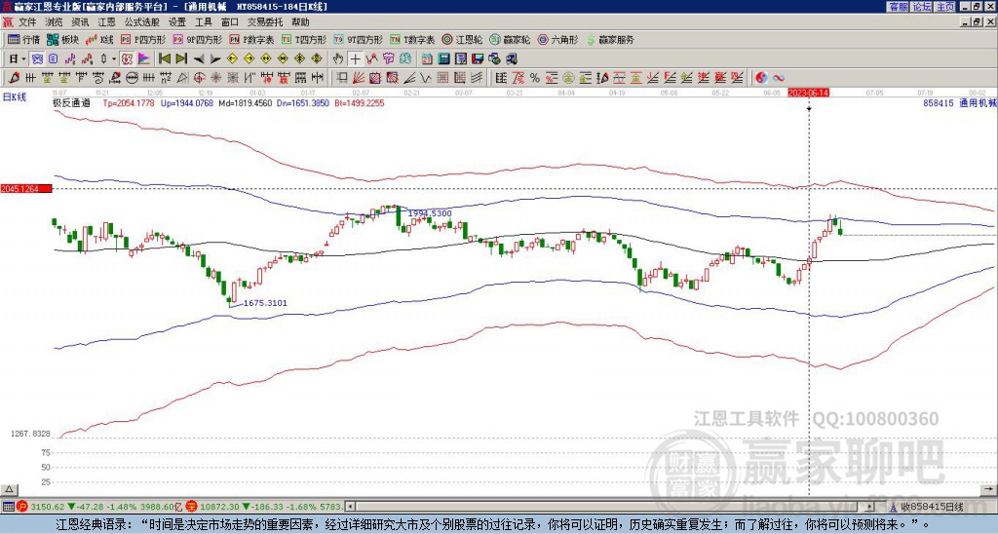Click the 论坛 button
Image resolution: width=998 pixels, height=534 pixels.
(x=921, y=7)
